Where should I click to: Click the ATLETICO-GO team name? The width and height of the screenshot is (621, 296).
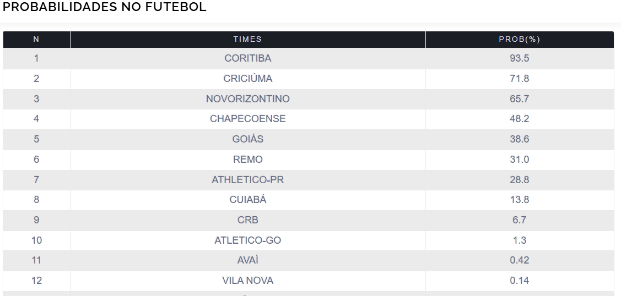click(x=247, y=240)
